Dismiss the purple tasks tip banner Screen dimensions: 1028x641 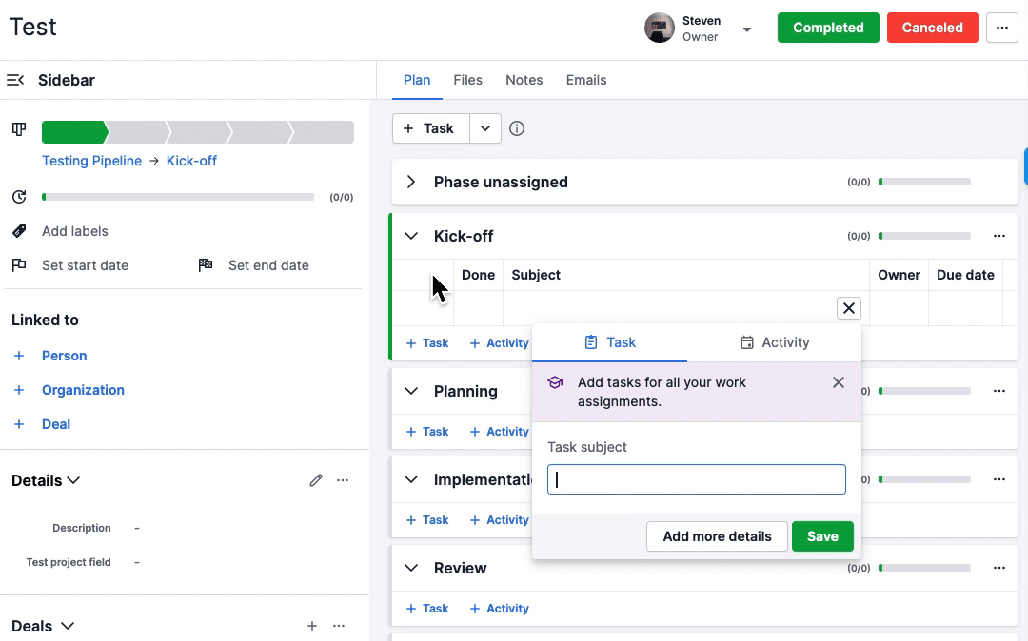coord(839,382)
